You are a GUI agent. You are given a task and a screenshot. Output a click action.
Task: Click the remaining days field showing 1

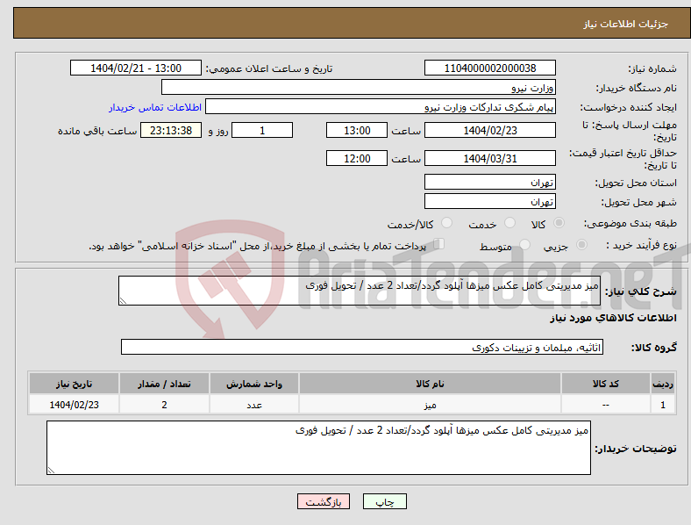tap(262, 130)
